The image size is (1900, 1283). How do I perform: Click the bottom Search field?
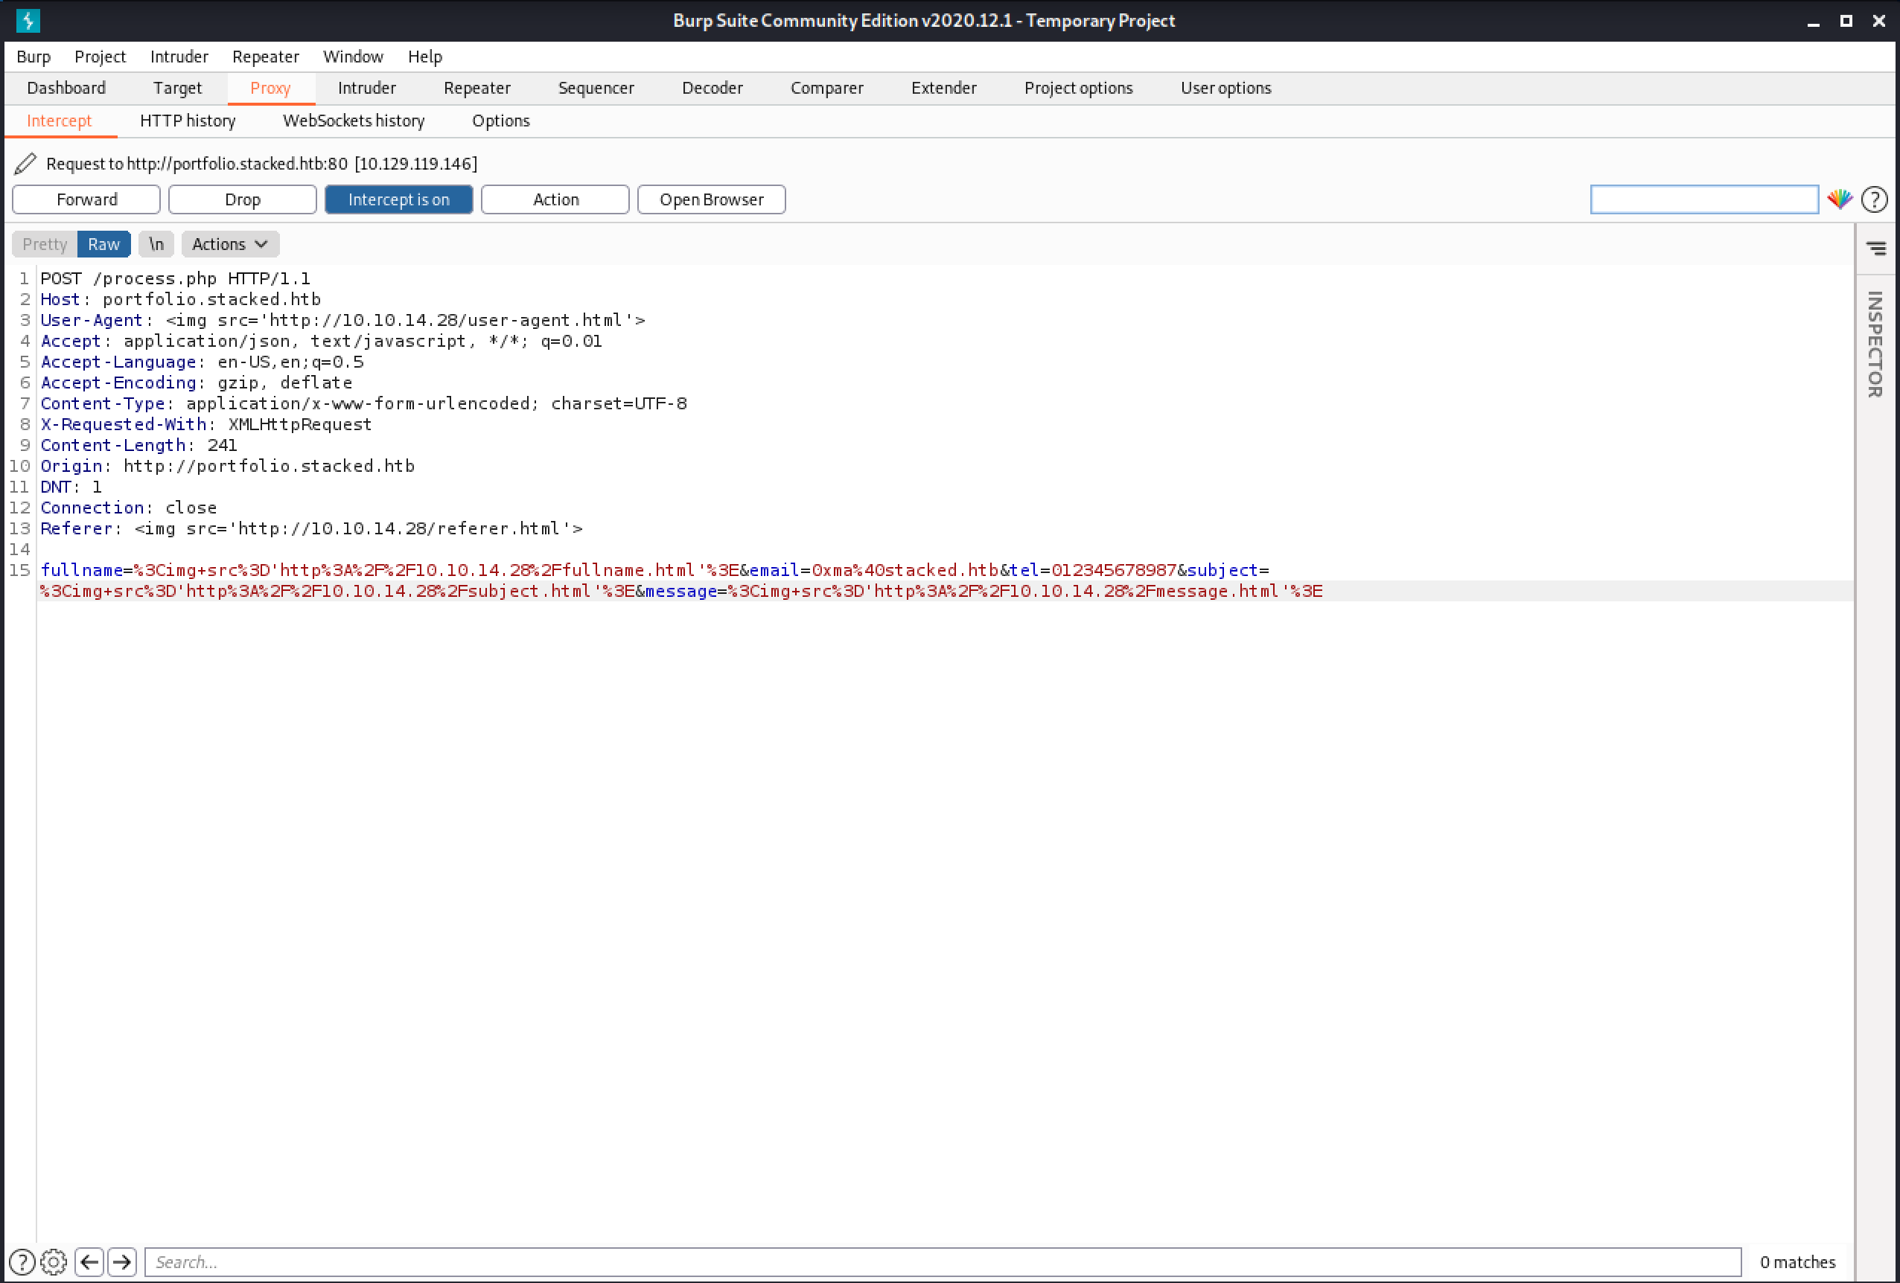[943, 1261]
